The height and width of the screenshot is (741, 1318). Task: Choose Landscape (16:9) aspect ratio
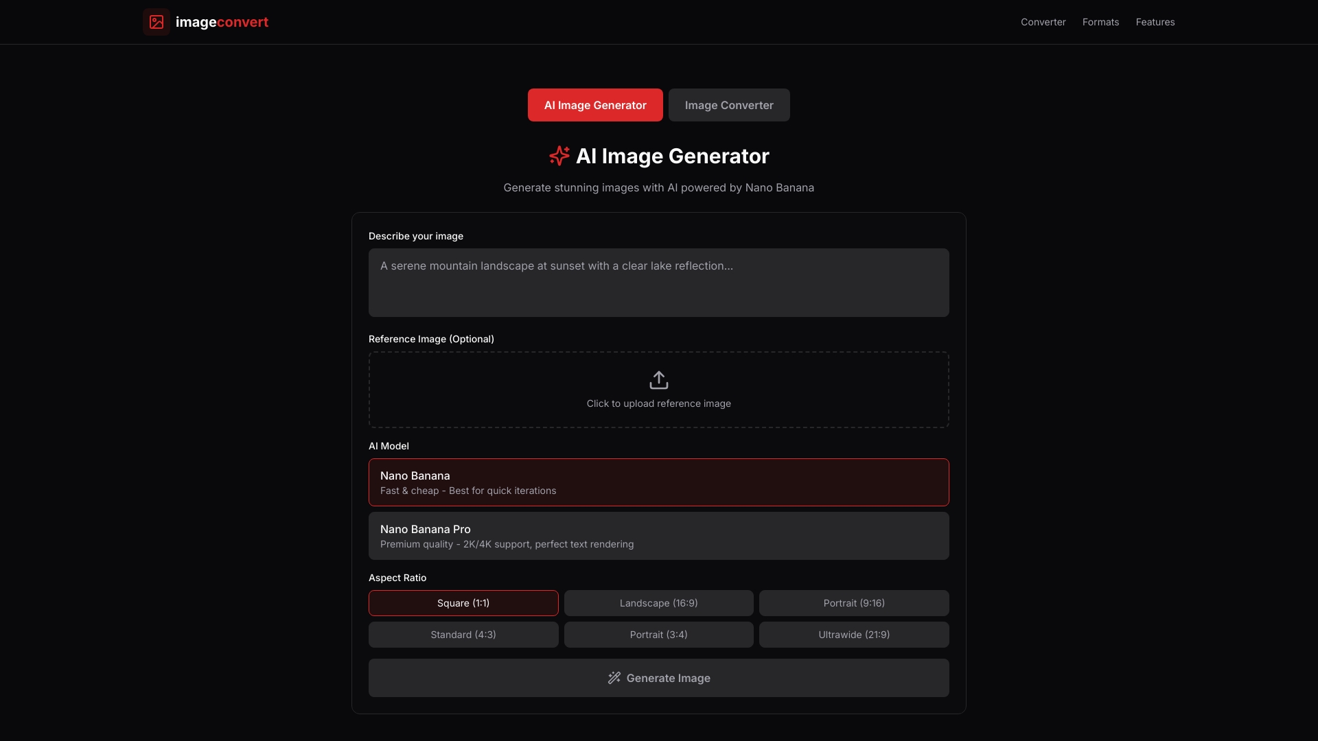point(658,603)
